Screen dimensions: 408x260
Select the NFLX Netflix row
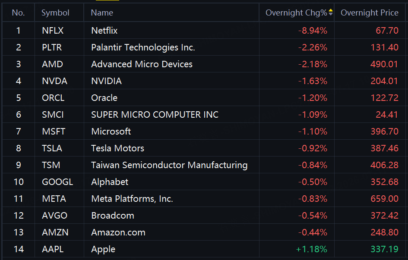click(204, 30)
